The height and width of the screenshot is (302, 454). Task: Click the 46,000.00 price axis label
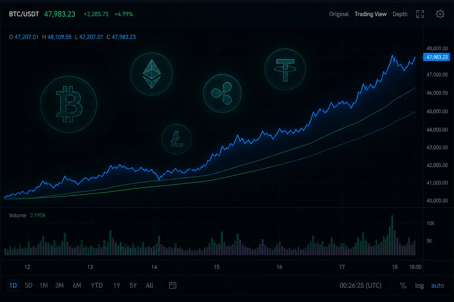437,93
